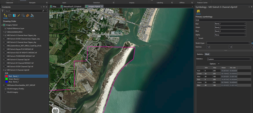Click the Primary symbology RGB field
The height and width of the screenshot is (113, 253).
click(224, 20)
